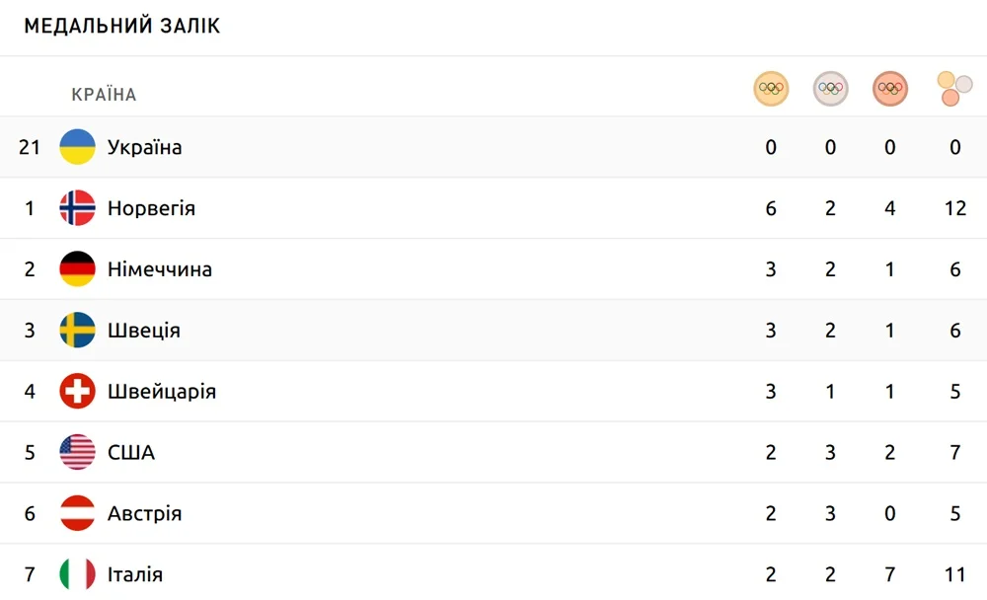
Task: Click the total medals column icon
Action: click(954, 89)
